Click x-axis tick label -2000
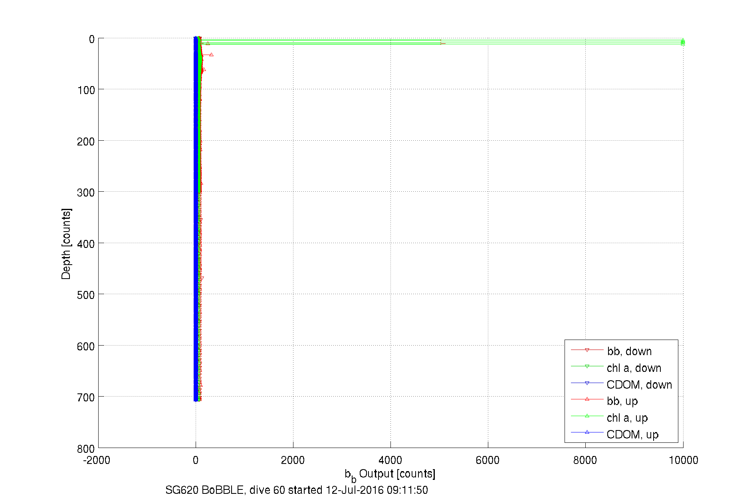This screenshot has width=755, height=503. pos(97,460)
